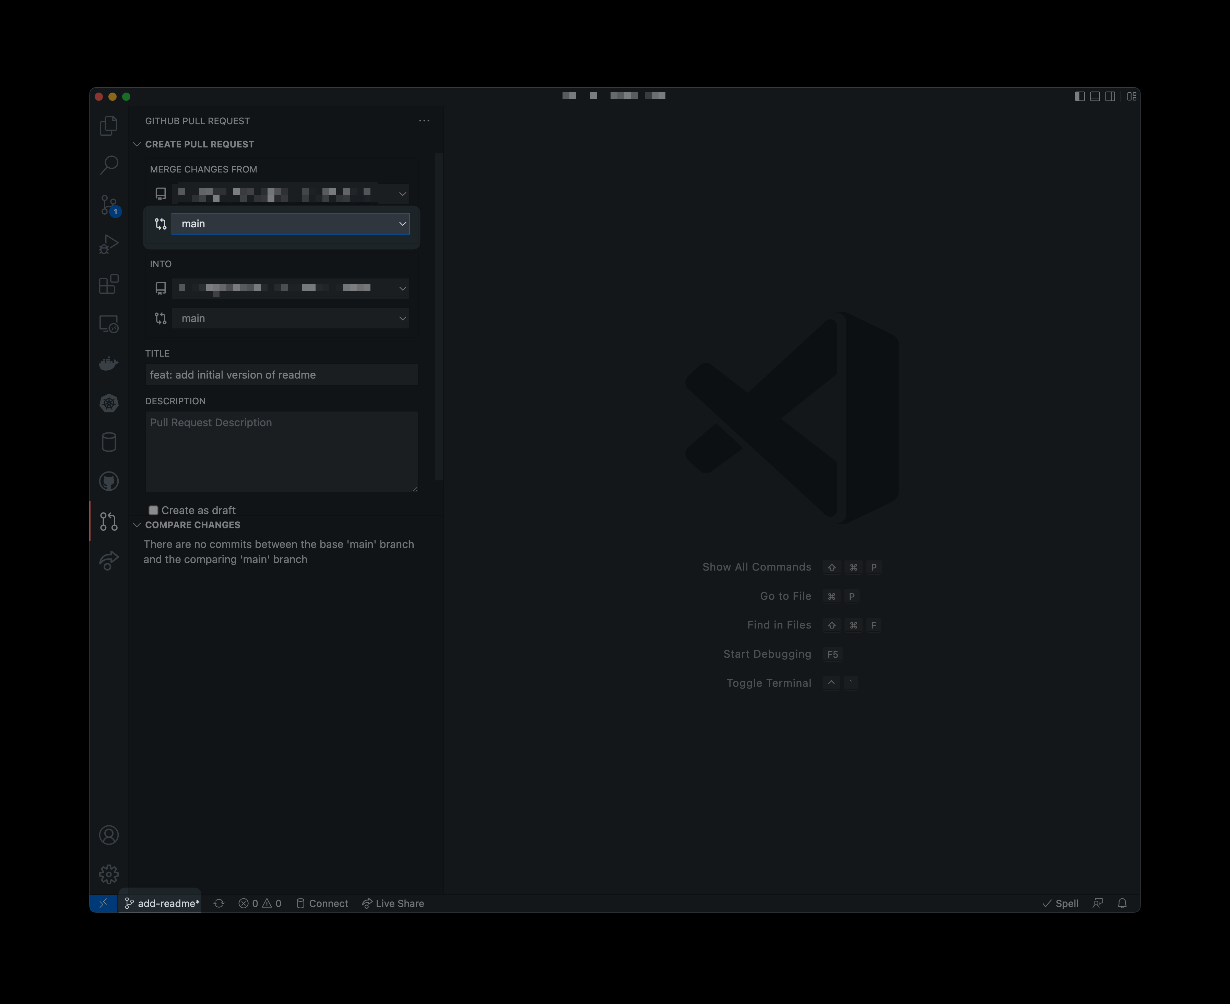Open the Docker view icon
Viewport: 1230px width, 1004px height.
109,363
